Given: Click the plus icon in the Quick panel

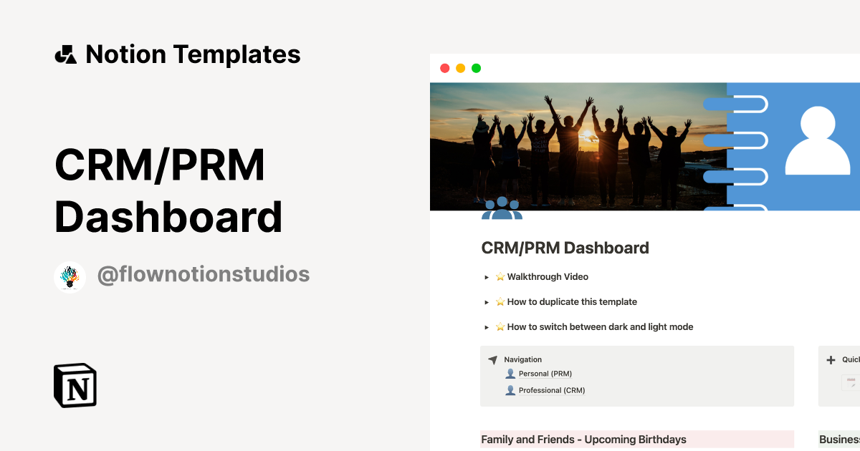Looking at the screenshot, I should coord(830,359).
